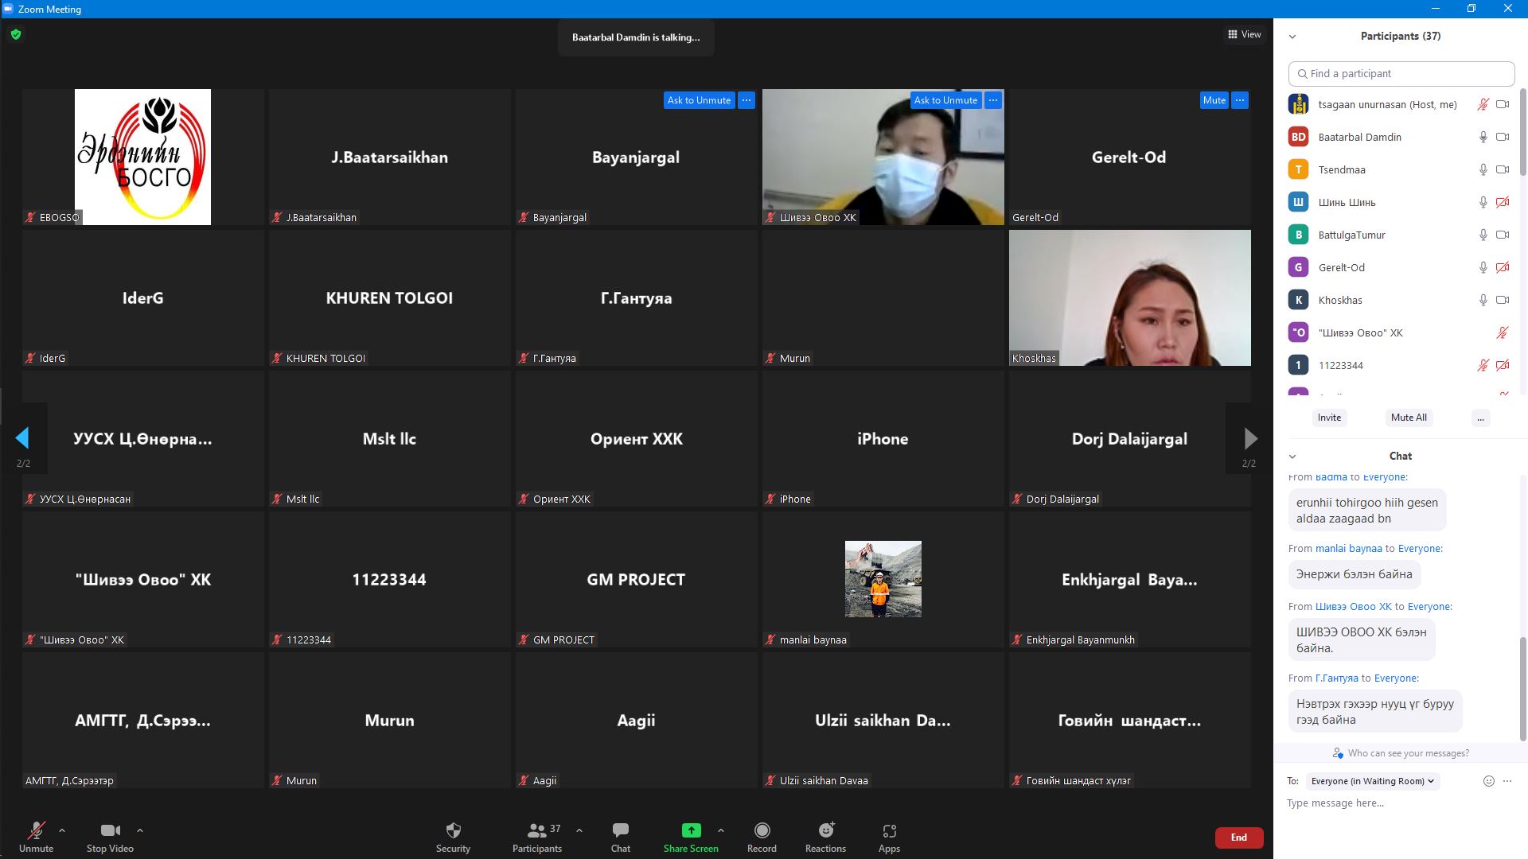
Task: Click the Record icon
Action: coord(762,830)
